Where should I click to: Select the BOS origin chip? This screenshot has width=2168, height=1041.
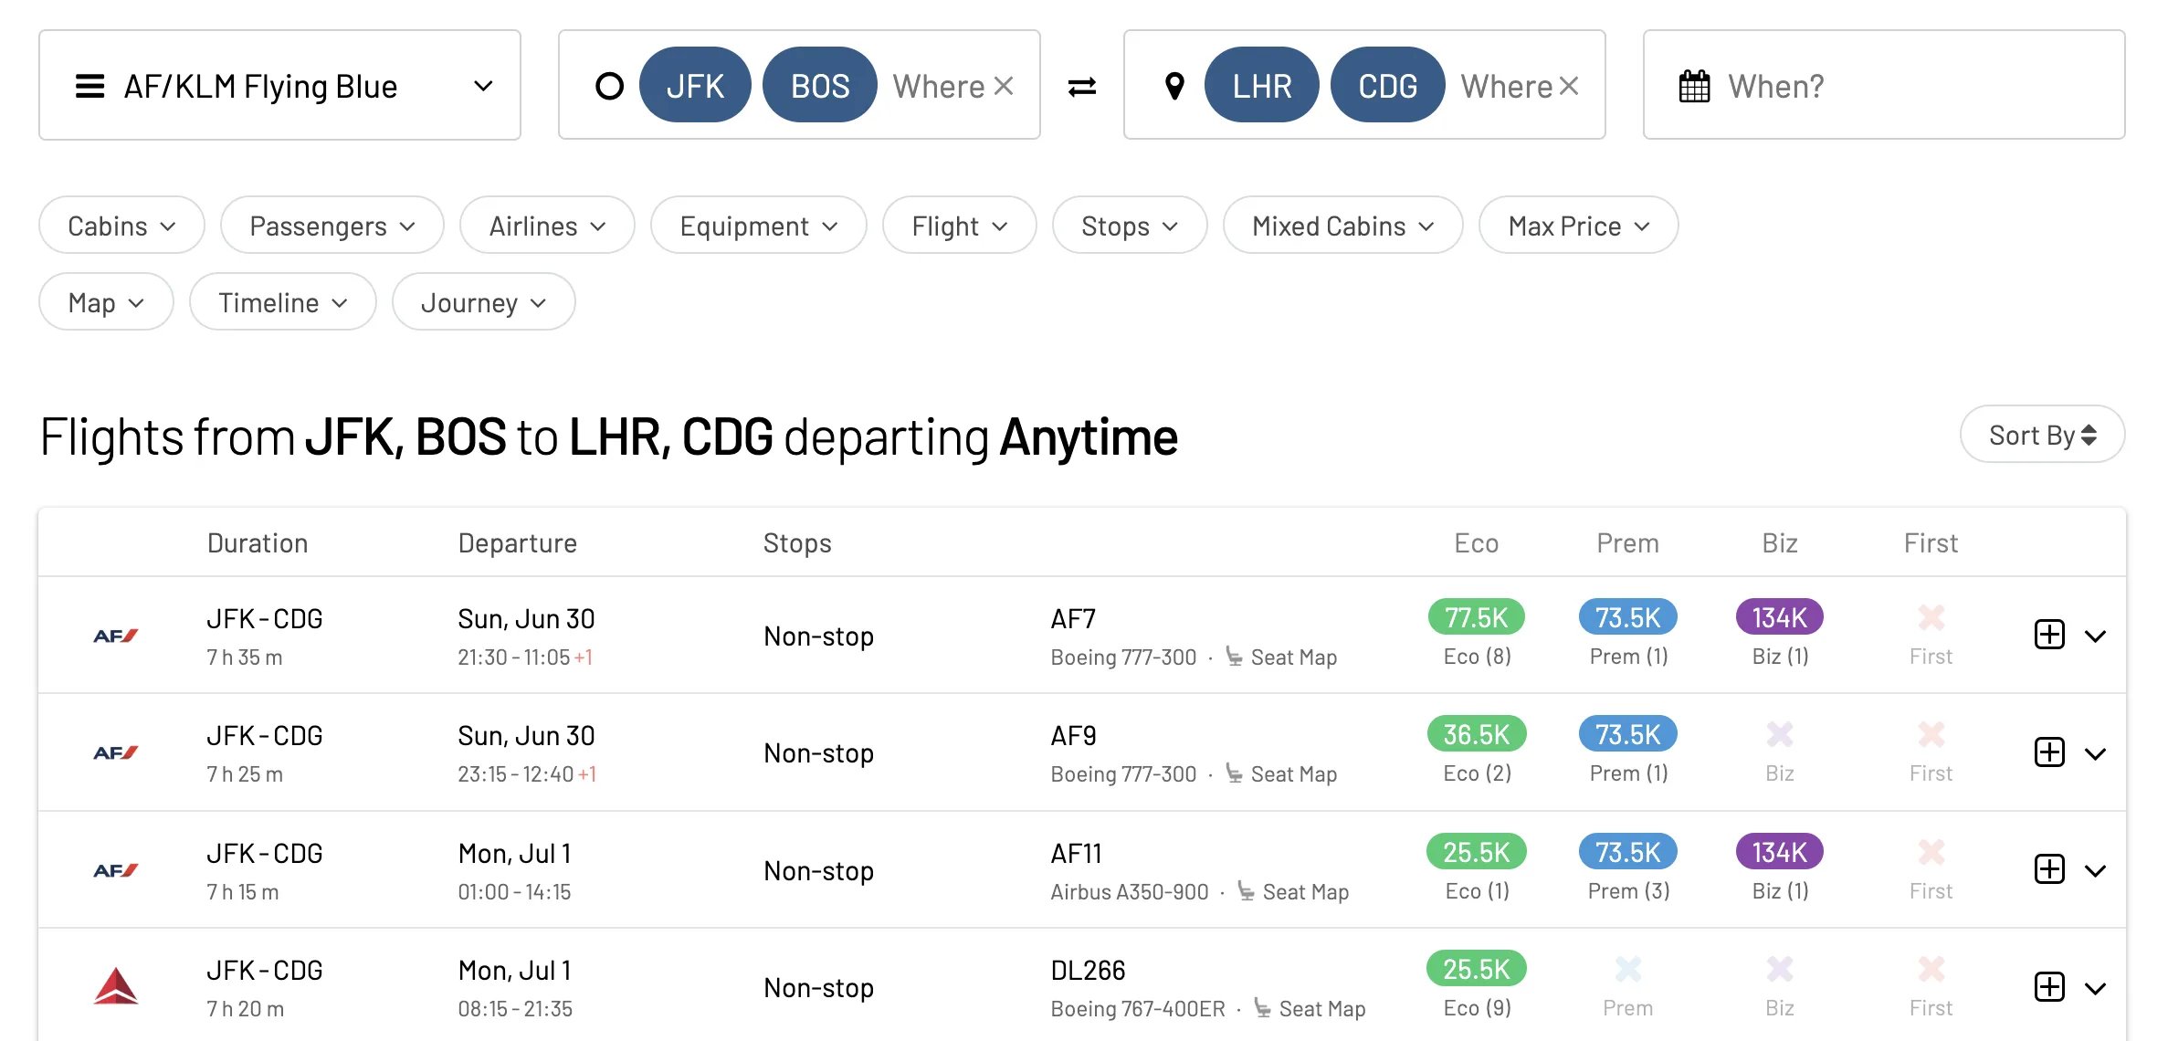point(820,86)
